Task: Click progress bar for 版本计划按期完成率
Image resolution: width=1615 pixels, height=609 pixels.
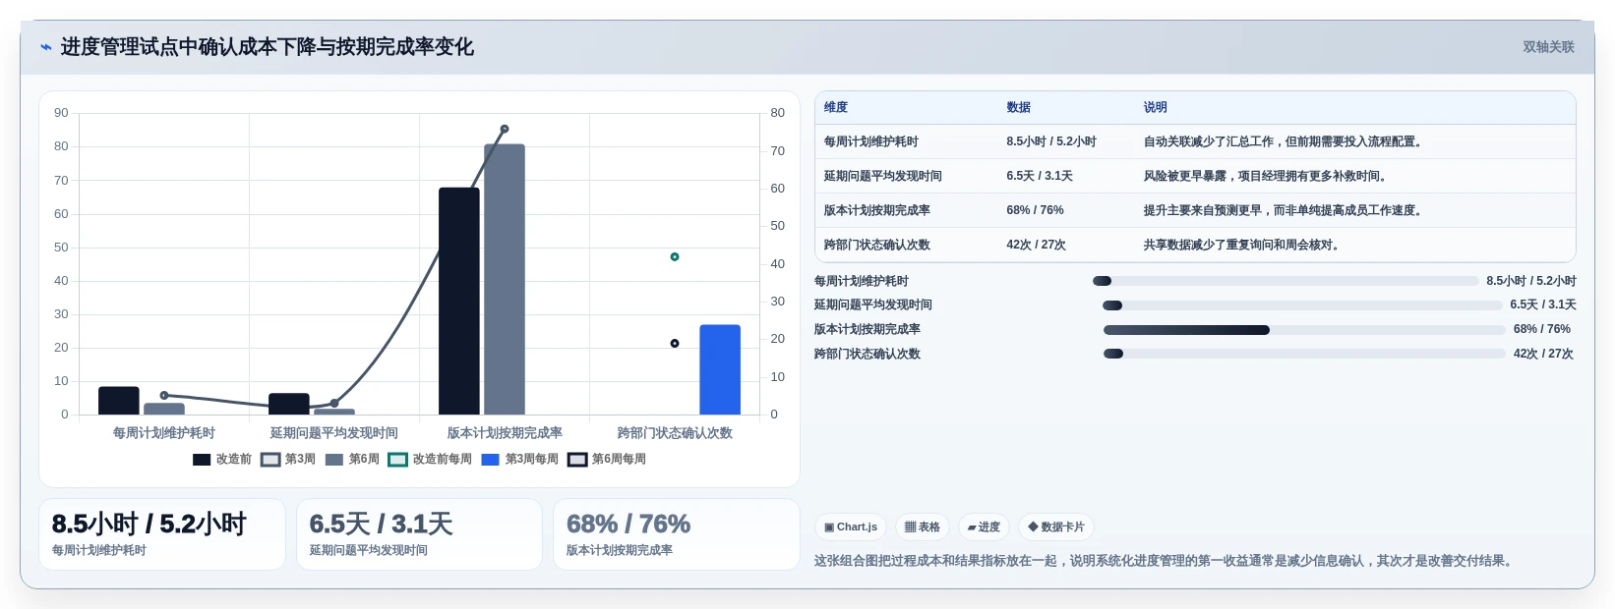Action: click(x=1304, y=330)
